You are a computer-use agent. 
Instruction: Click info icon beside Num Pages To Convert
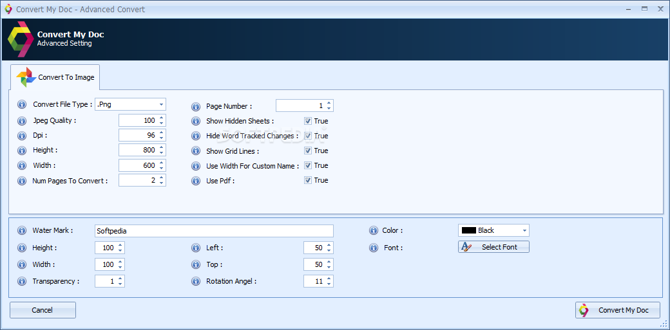pyautogui.click(x=22, y=181)
